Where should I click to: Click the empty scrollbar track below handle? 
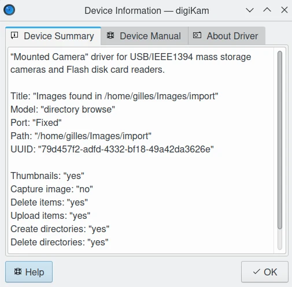pos(280,240)
